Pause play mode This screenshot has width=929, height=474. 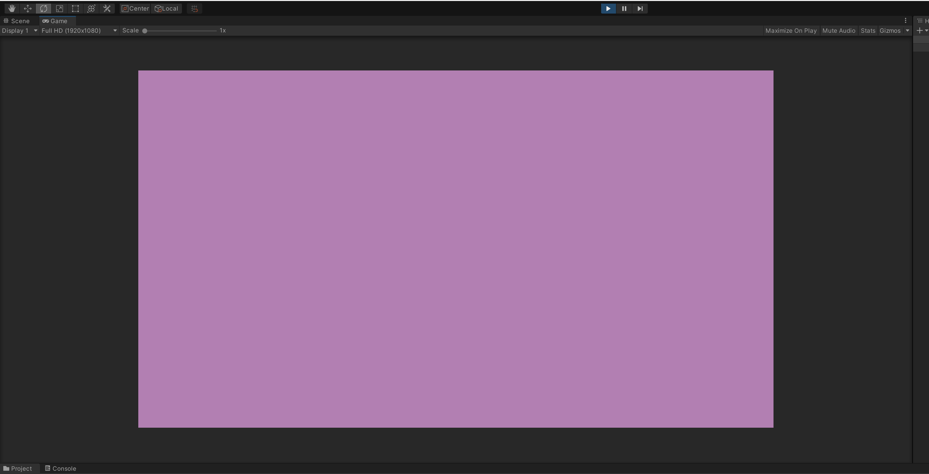[624, 8]
